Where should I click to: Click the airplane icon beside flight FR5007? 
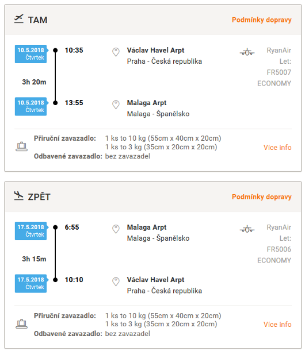click(247, 52)
